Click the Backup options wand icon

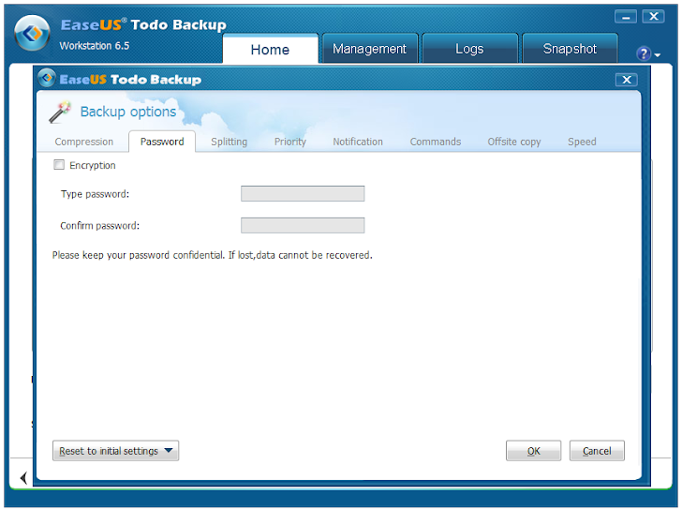[60, 112]
